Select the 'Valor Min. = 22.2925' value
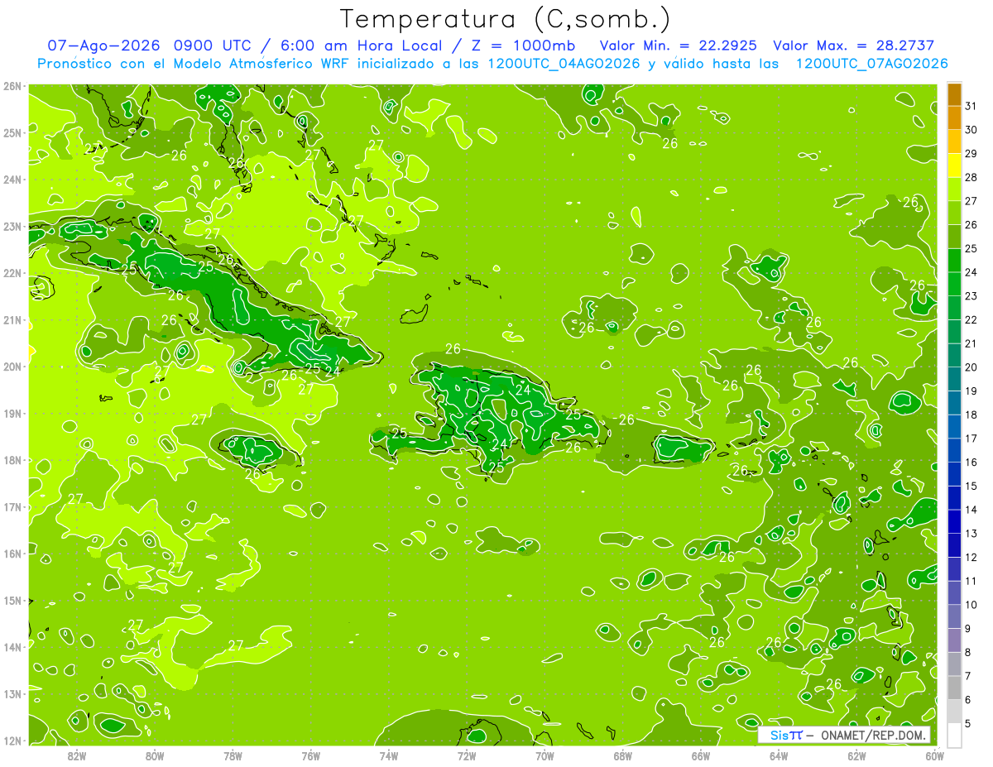This screenshot has width=993, height=767. pos(678,46)
